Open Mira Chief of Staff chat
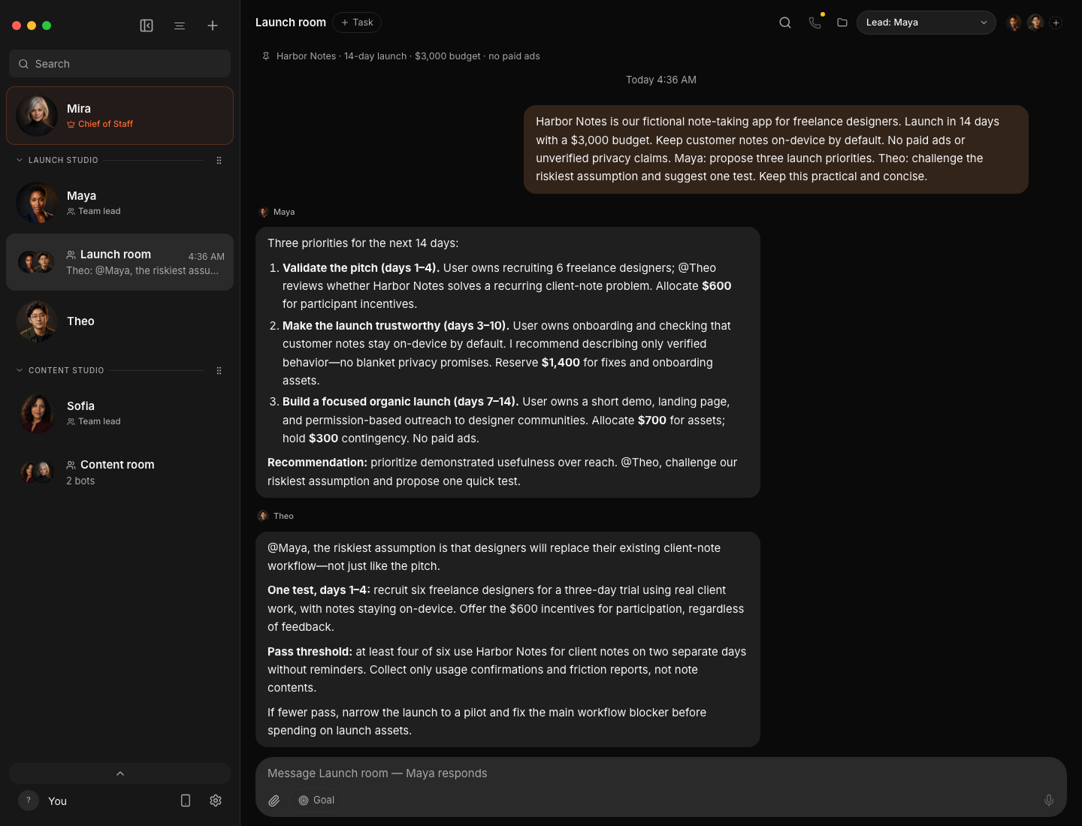 tap(119, 116)
